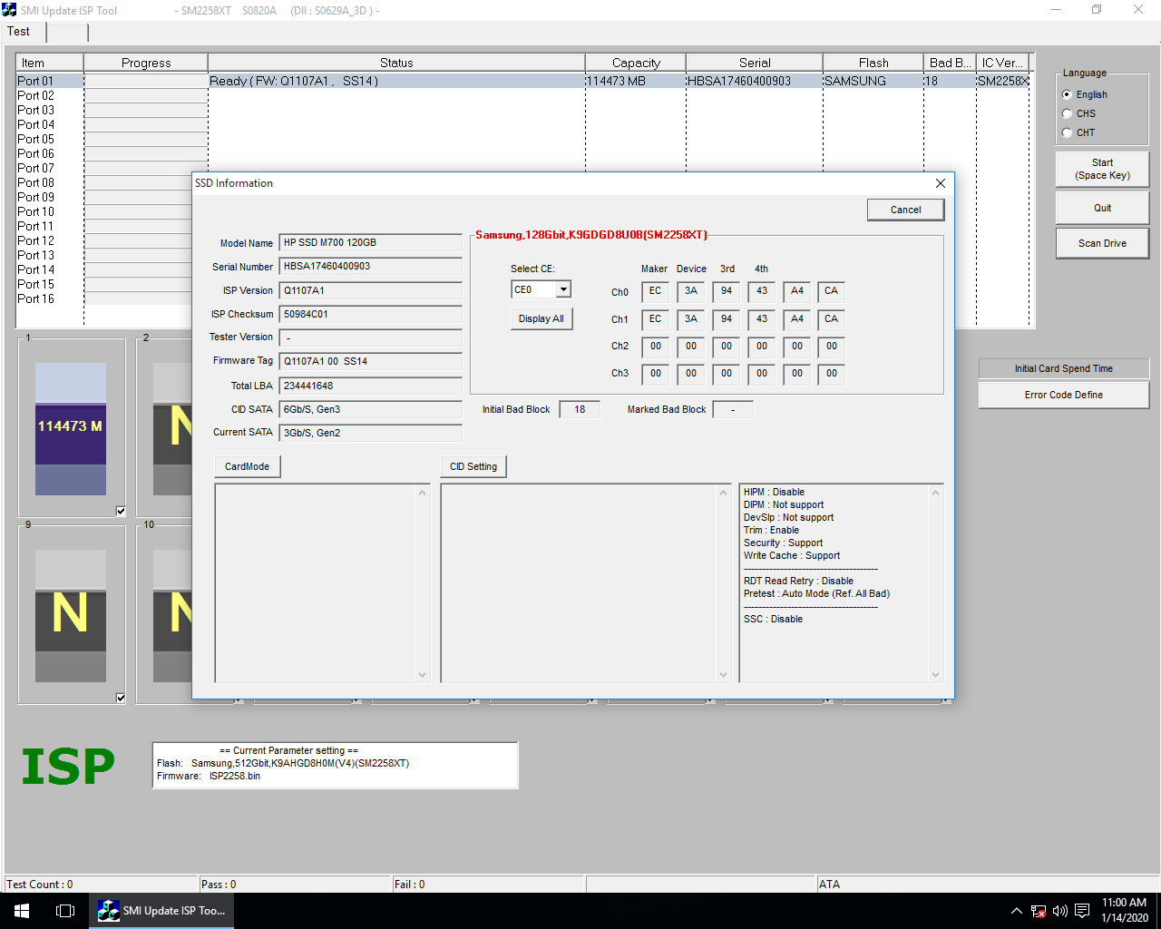Show hidden system tray icons
Viewport: 1161px width, 929px height.
coord(1016,911)
